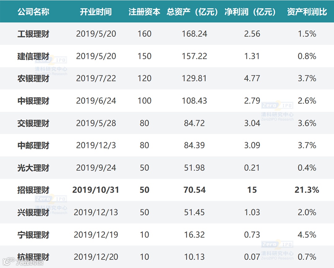Click total assets value 51.98

click(195, 168)
